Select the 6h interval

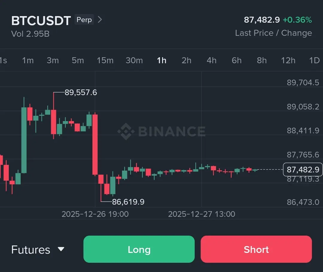237,60
